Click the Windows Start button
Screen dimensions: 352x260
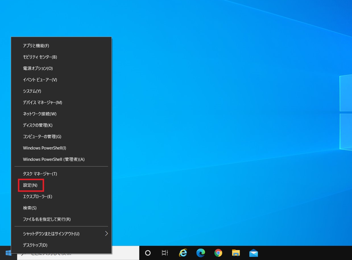coord(8,253)
